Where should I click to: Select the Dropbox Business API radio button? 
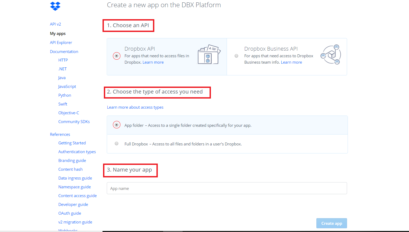236,56
